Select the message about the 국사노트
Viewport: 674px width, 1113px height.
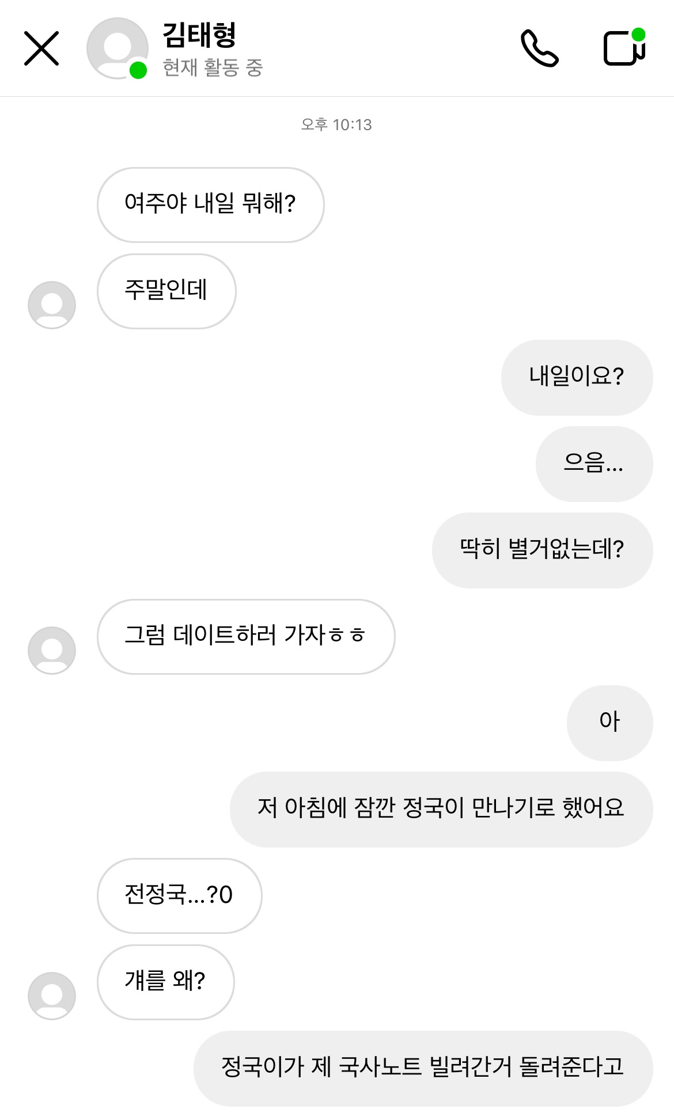pyautogui.click(x=423, y=1068)
